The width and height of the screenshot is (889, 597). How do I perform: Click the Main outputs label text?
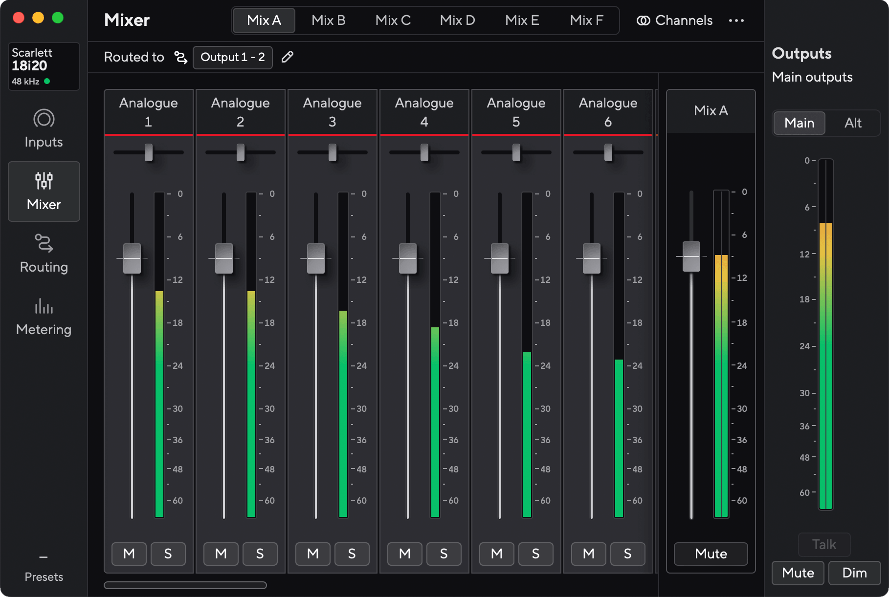(x=812, y=77)
